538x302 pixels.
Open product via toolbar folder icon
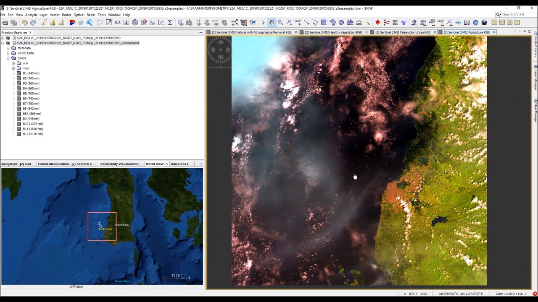[5, 23]
